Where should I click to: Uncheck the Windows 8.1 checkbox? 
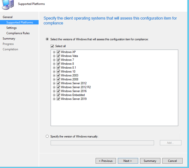(58, 68)
